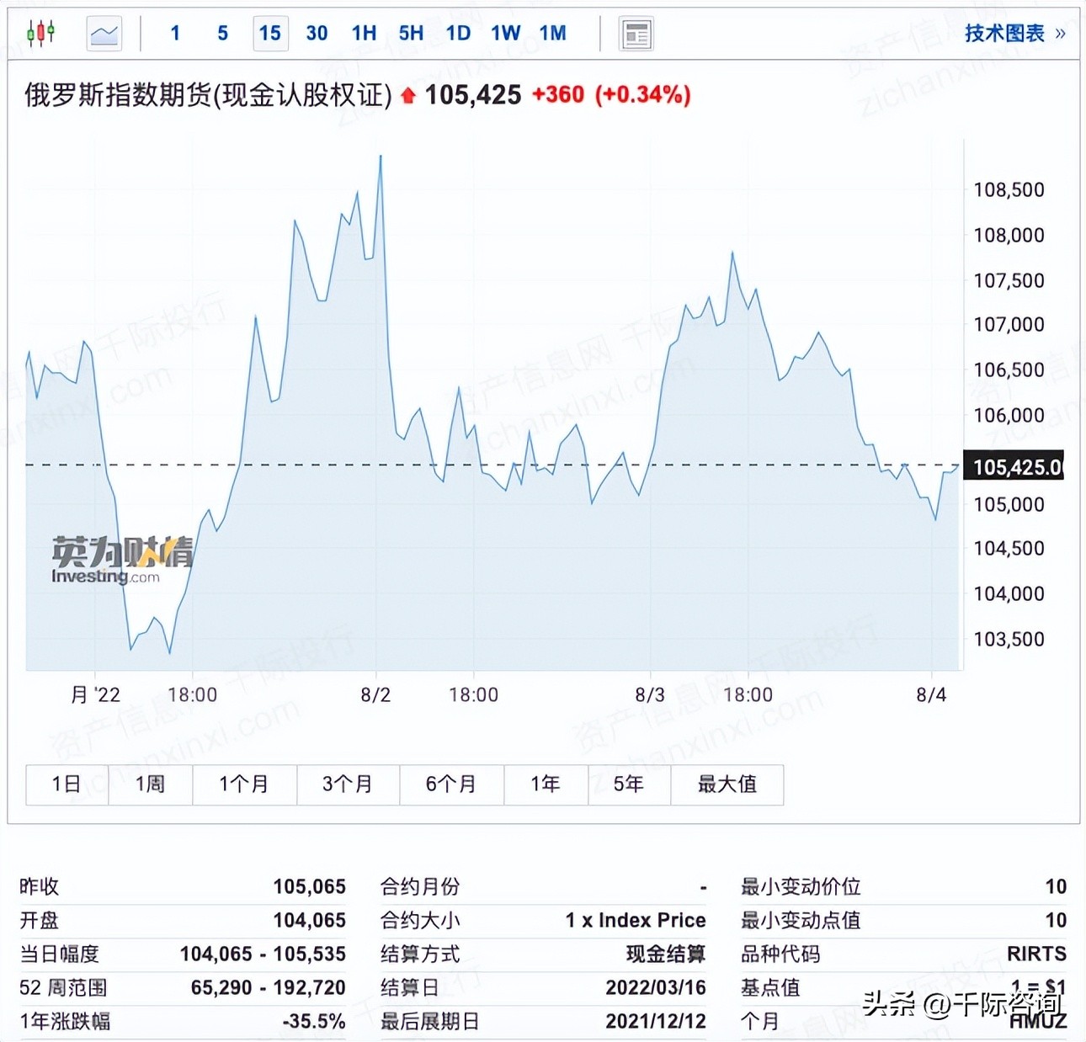
Task: Select the 5-minute interval
Action: coord(221,33)
